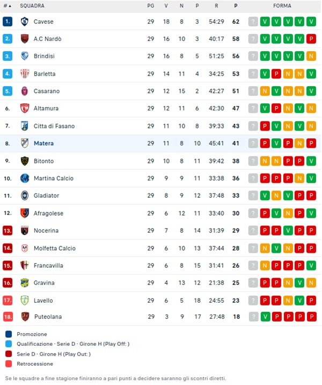Click the Martina Calcio blue round crest

[25, 179]
